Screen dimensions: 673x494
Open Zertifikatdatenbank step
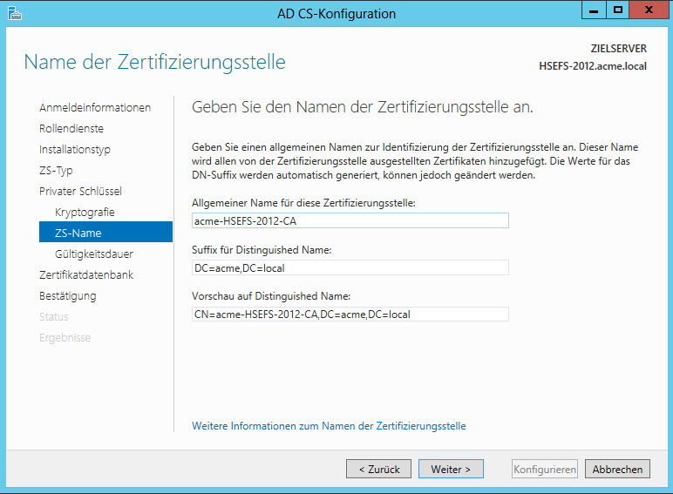coord(86,274)
